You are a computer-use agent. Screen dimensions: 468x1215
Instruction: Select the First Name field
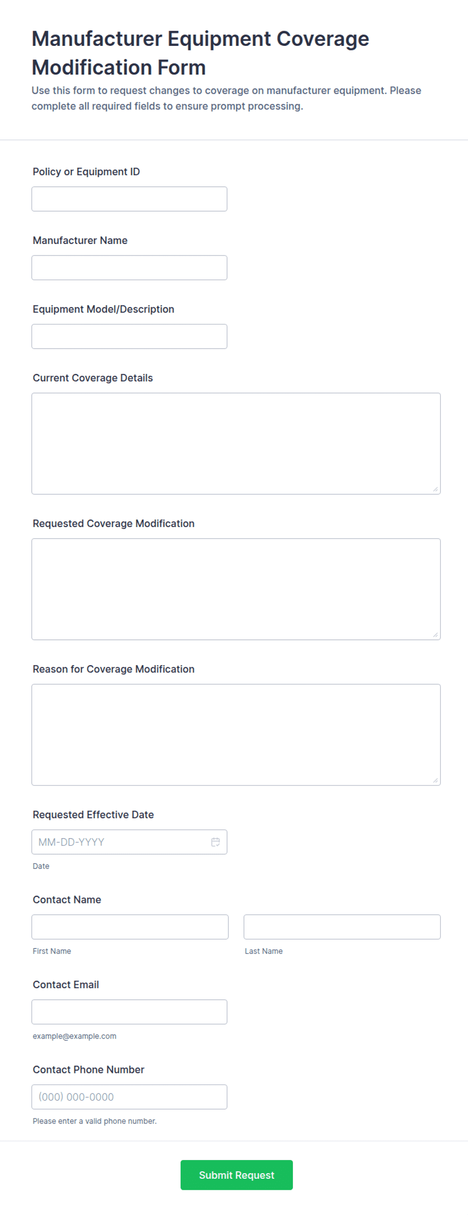coord(130,927)
